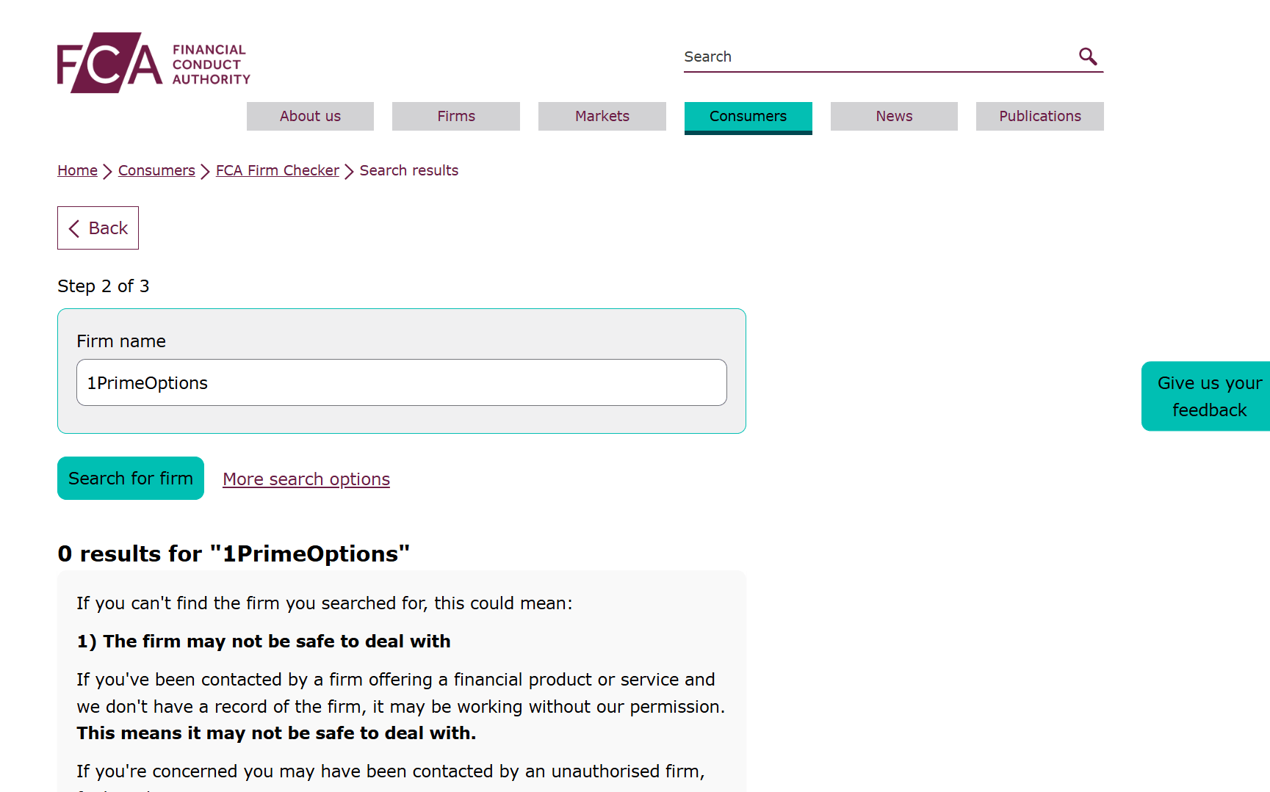This screenshot has width=1270, height=792.
Task: Open the FCA Firm Checker breadcrumb
Action: (278, 170)
